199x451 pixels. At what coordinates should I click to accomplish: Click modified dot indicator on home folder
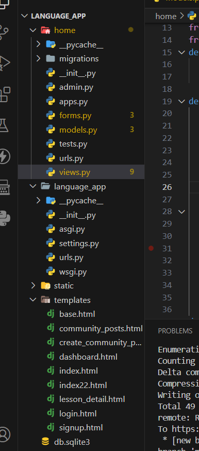[x=130, y=29]
